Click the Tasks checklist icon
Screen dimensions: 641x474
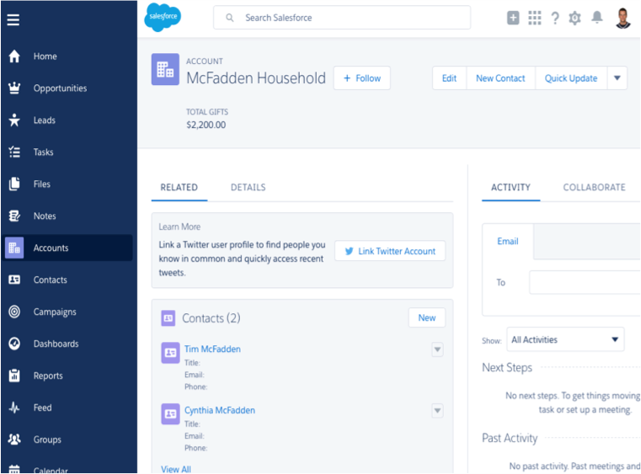tap(14, 152)
